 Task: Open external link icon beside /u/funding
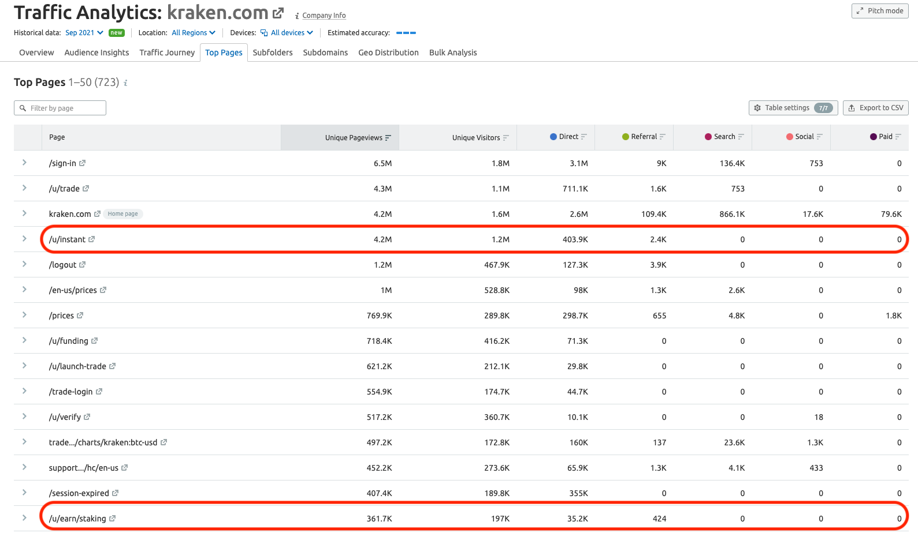(95, 341)
